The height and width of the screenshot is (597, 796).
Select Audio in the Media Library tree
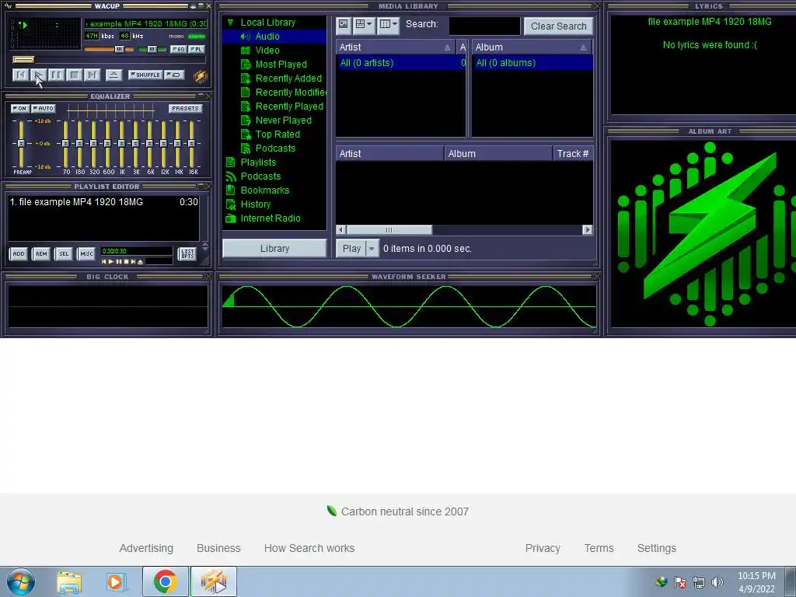click(267, 37)
